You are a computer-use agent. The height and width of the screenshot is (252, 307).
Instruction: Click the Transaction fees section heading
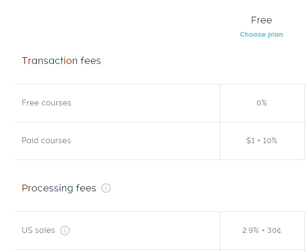click(61, 61)
